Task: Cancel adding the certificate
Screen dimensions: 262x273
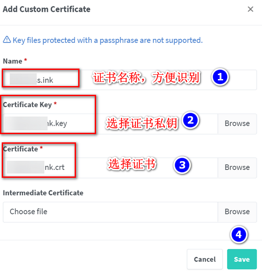Action: click(x=205, y=259)
